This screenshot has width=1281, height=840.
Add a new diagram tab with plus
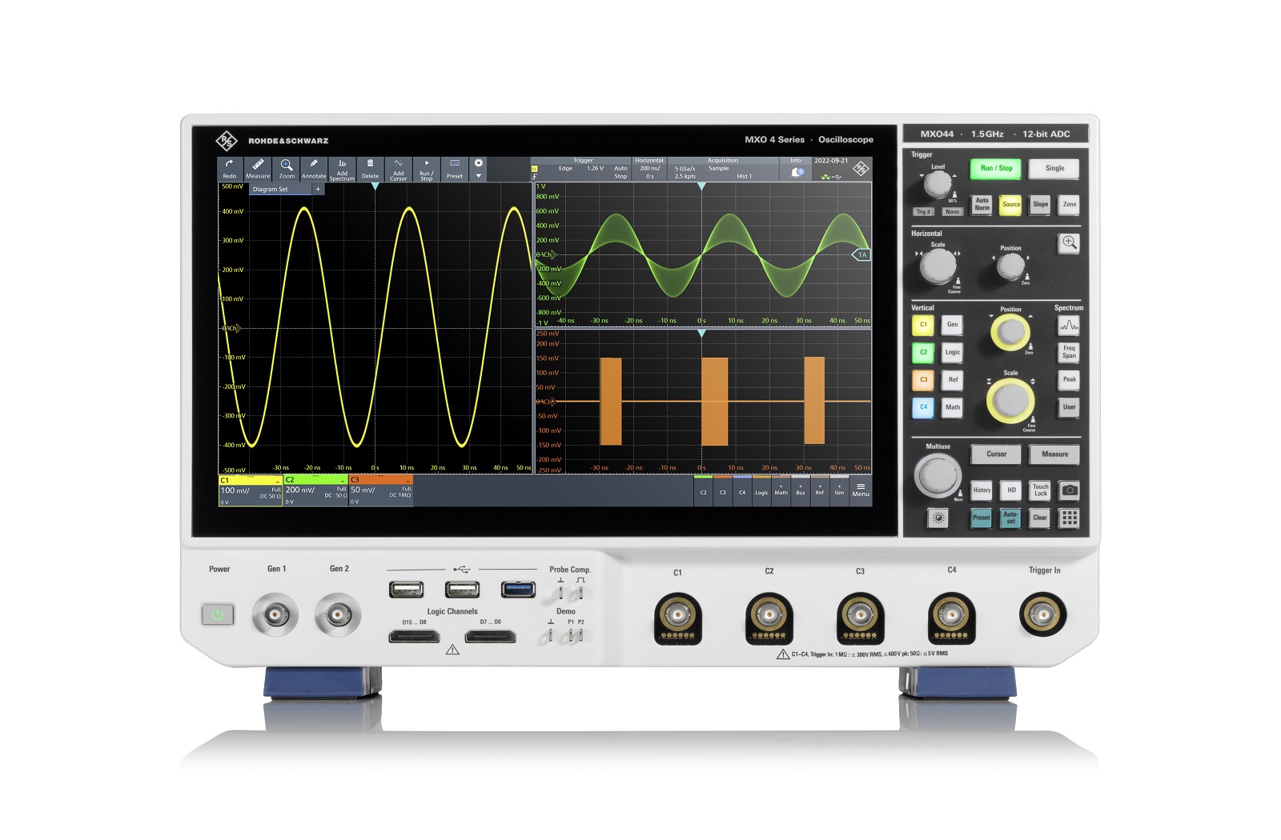[318, 190]
